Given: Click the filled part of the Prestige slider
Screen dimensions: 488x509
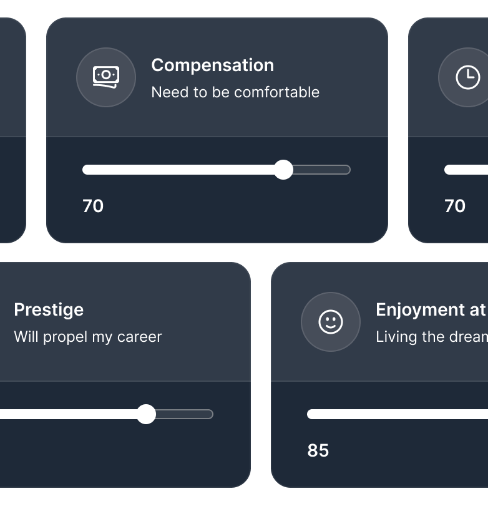Looking at the screenshot, I should click(69, 414).
